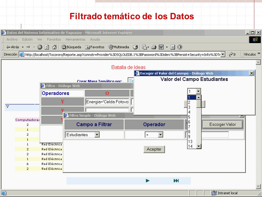Screen dimensions: 262x197
Task: Print the page with the printer icon
Action: coord(154,47)
